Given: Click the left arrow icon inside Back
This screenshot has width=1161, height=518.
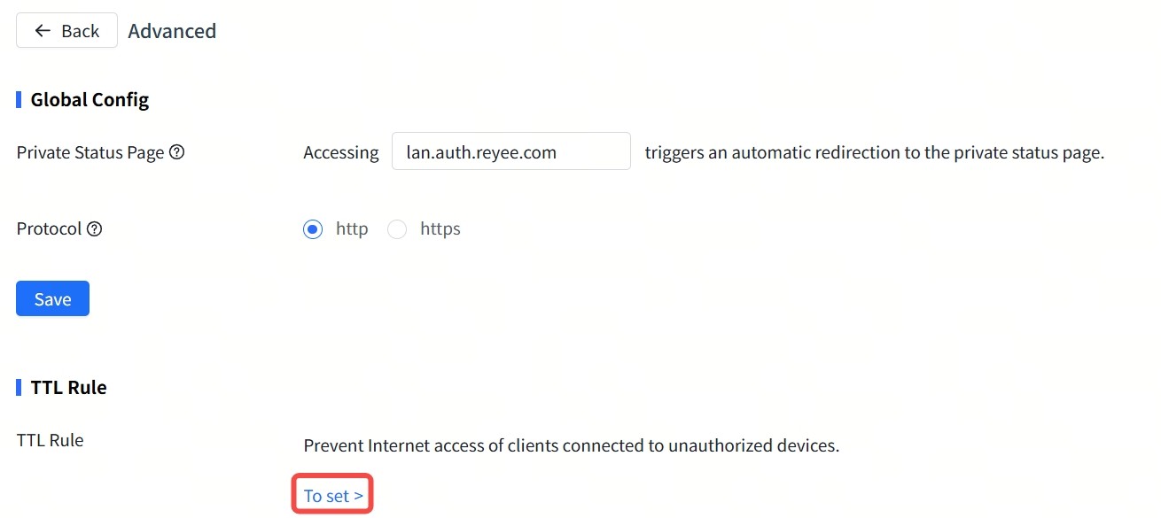Looking at the screenshot, I should (43, 30).
